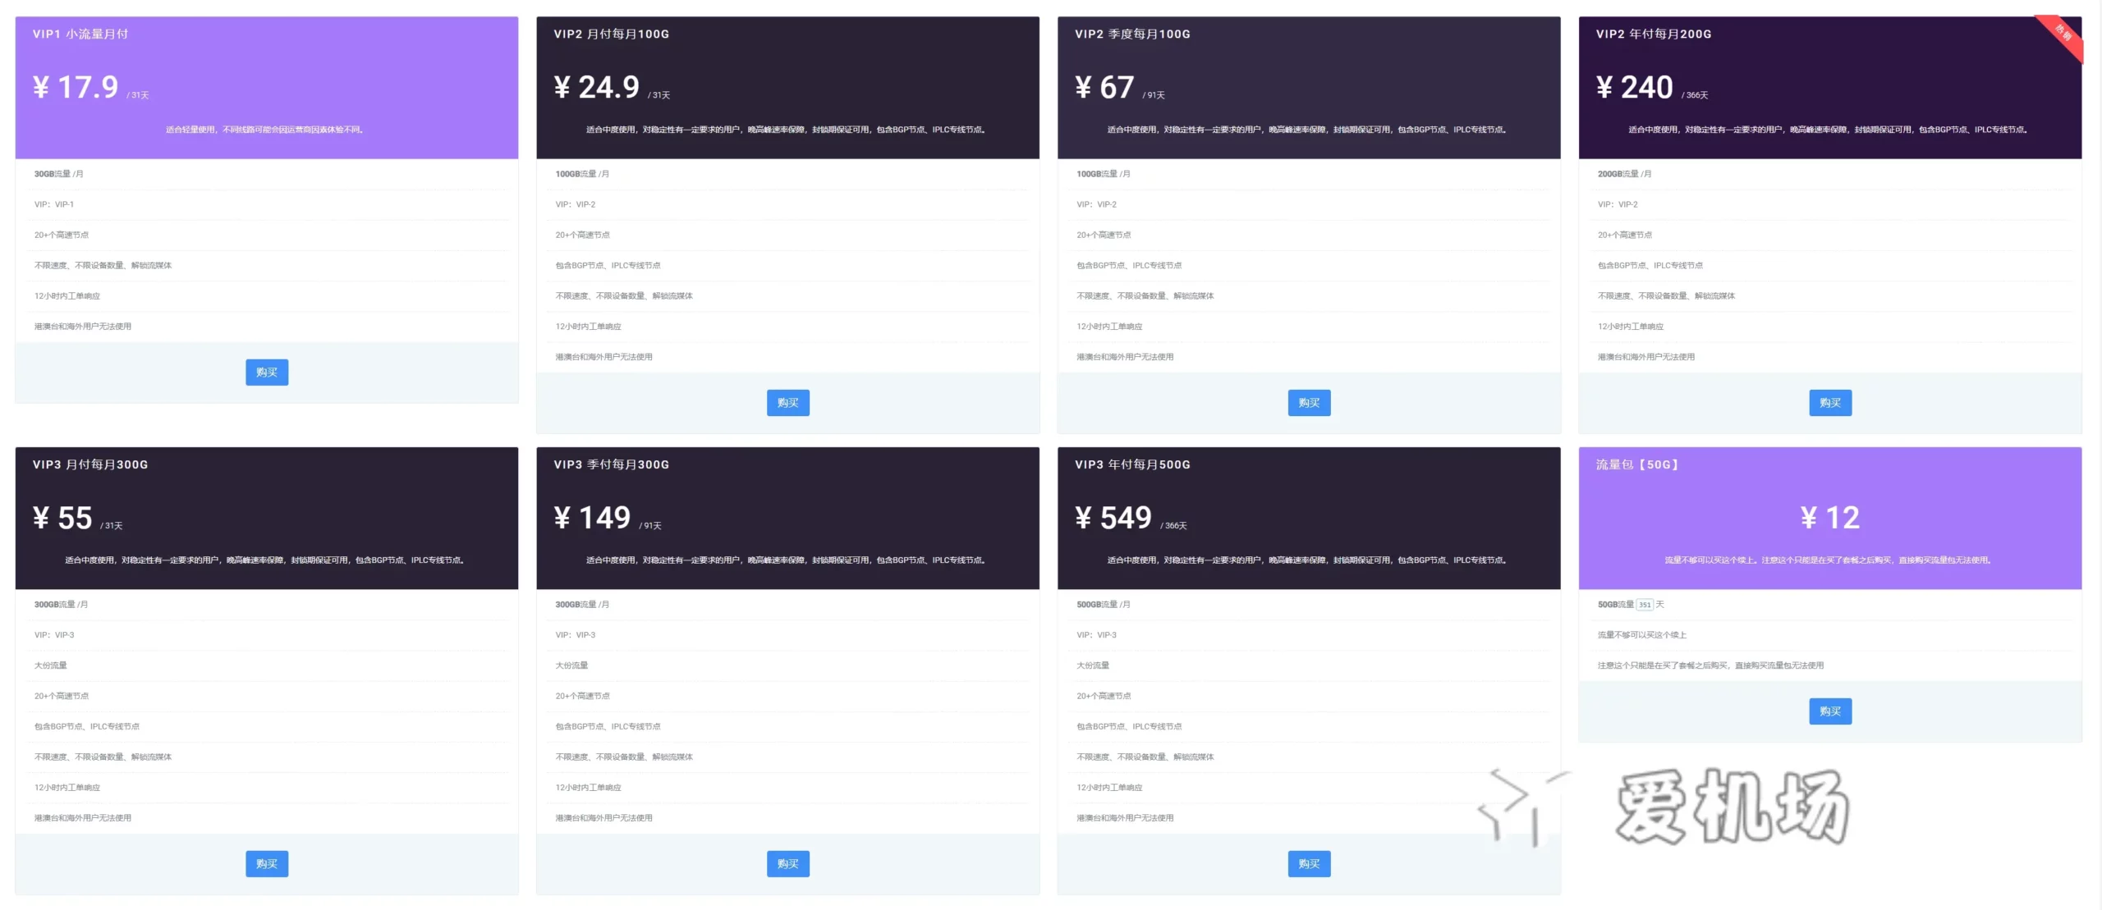Click the VIP: VIP-3 row in VIP3 年付 card
2102x910 pixels.
point(1309,635)
